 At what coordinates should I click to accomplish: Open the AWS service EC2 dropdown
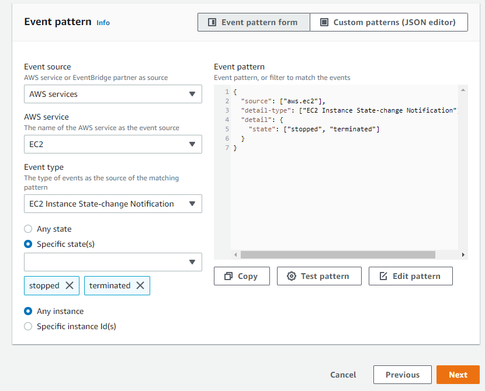[113, 144]
